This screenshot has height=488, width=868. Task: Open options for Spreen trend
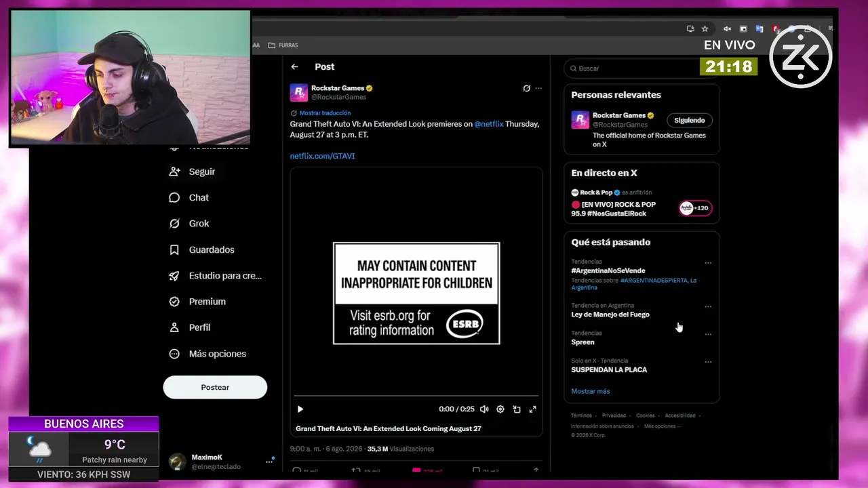[x=708, y=334]
